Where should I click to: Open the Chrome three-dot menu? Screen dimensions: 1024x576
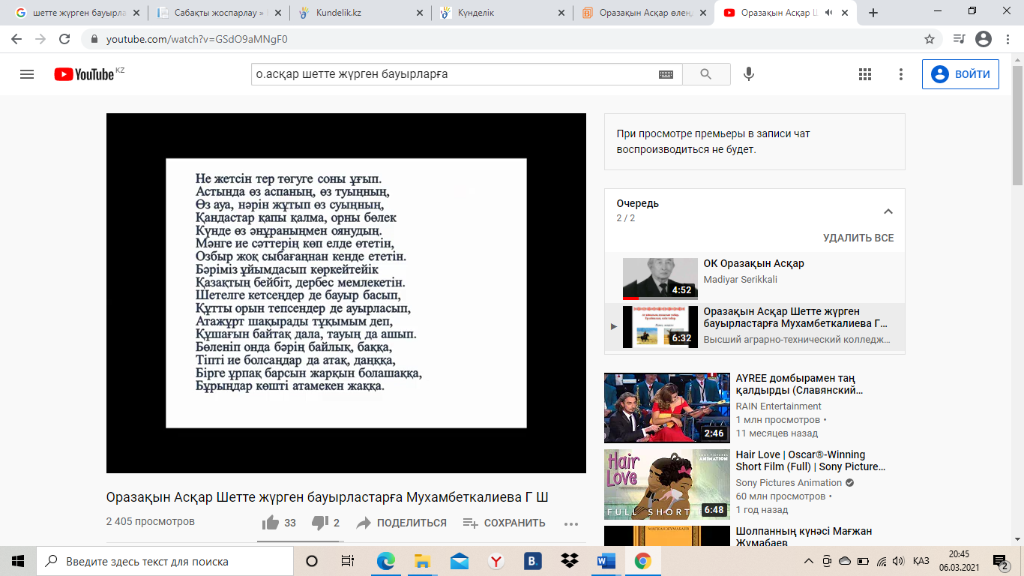(x=1008, y=39)
